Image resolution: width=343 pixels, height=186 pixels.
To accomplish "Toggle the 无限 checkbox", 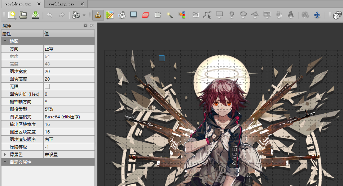I will 47,86.
